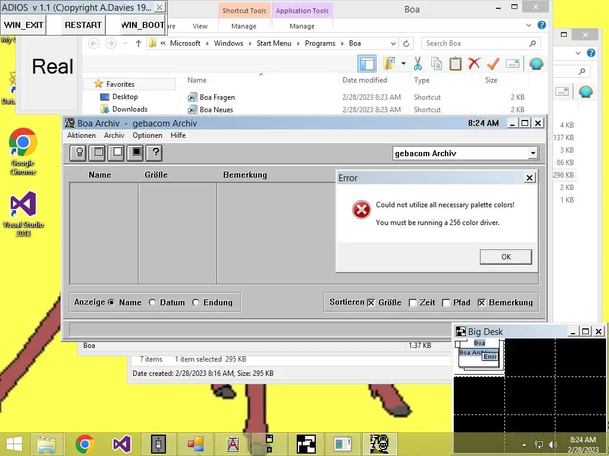Click the filled black square button in Boa Archiv toolbar
609x456 pixels.
coord(136,153)
